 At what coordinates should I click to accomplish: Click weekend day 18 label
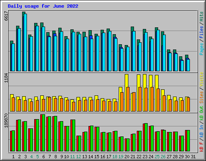115,157
